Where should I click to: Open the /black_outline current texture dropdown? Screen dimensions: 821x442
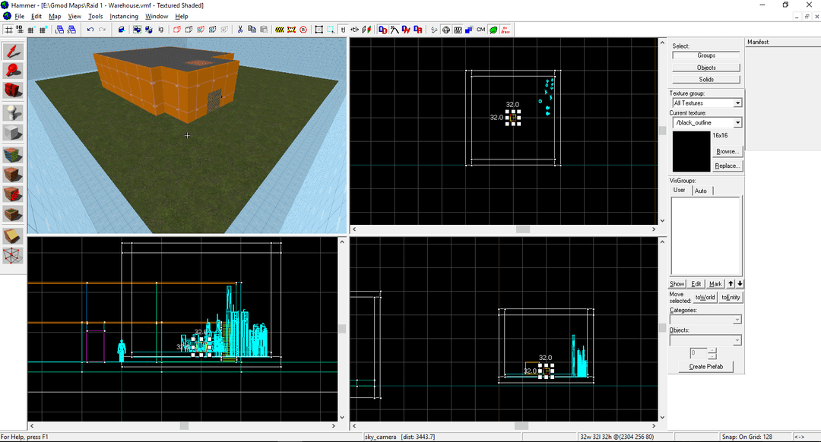[x=705, y=122]
